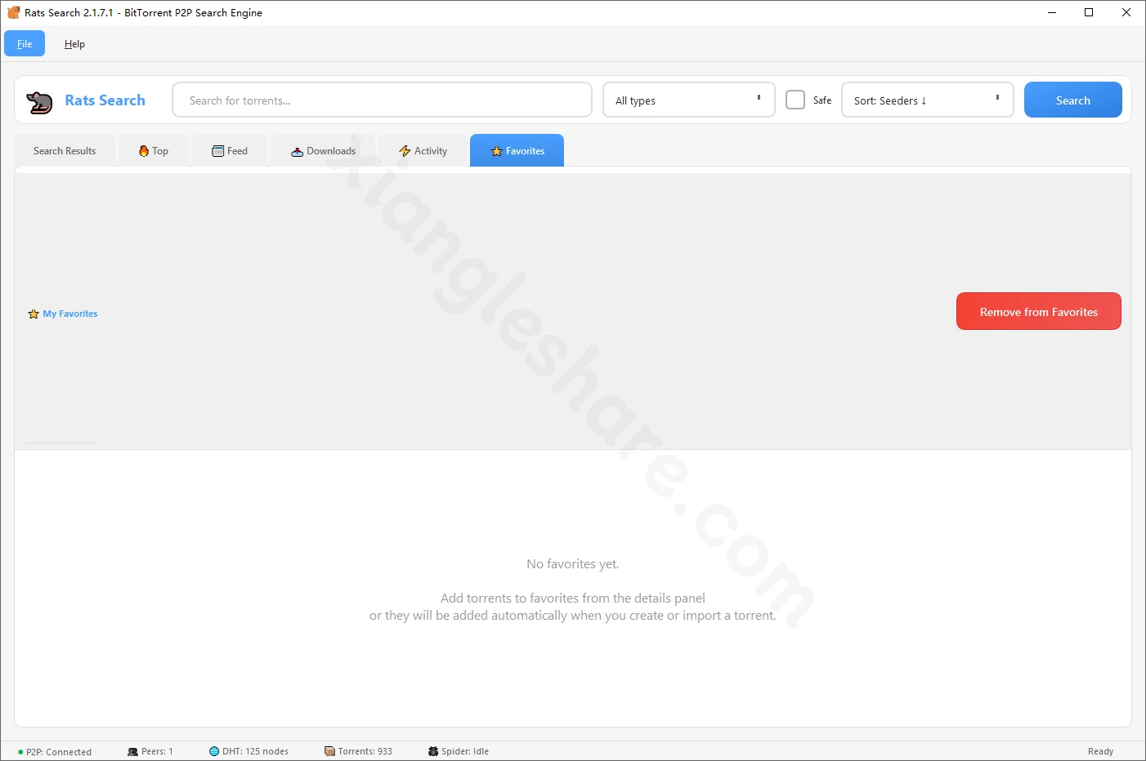Click the 'Peers: 1' status text
1146x761 pixels.
coord(157,751)
